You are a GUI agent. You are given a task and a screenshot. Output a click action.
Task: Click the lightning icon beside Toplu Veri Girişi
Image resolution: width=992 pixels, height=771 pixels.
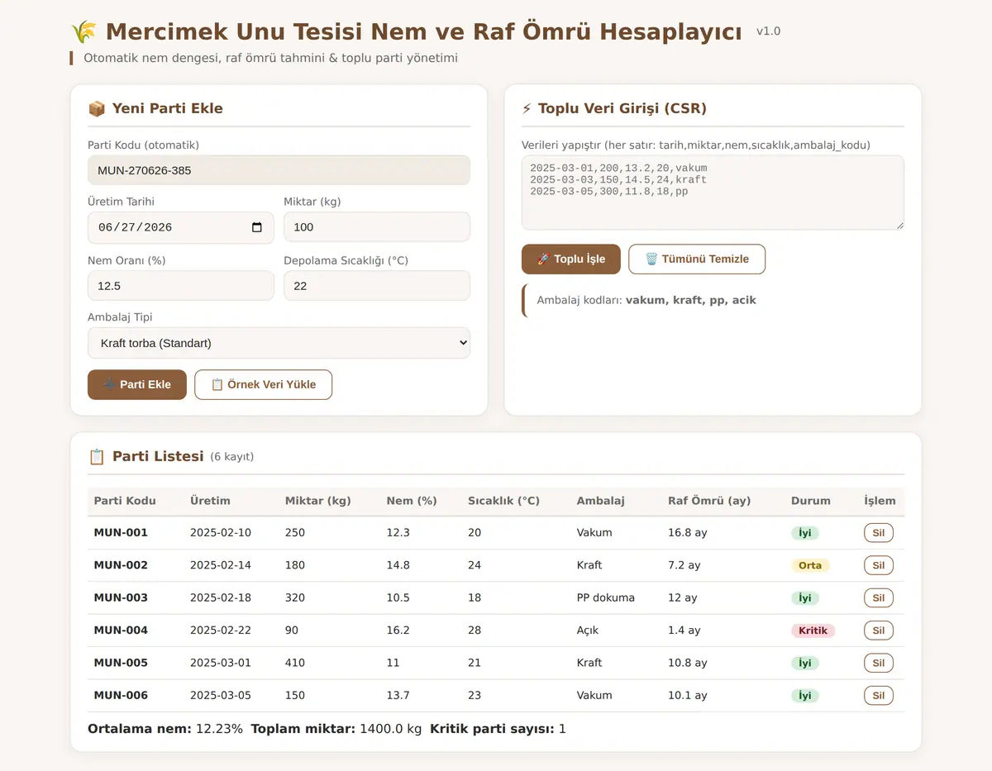click(527, 108)
